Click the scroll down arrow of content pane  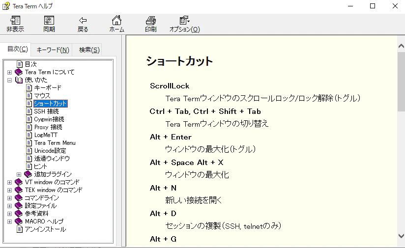click(401, 236)
